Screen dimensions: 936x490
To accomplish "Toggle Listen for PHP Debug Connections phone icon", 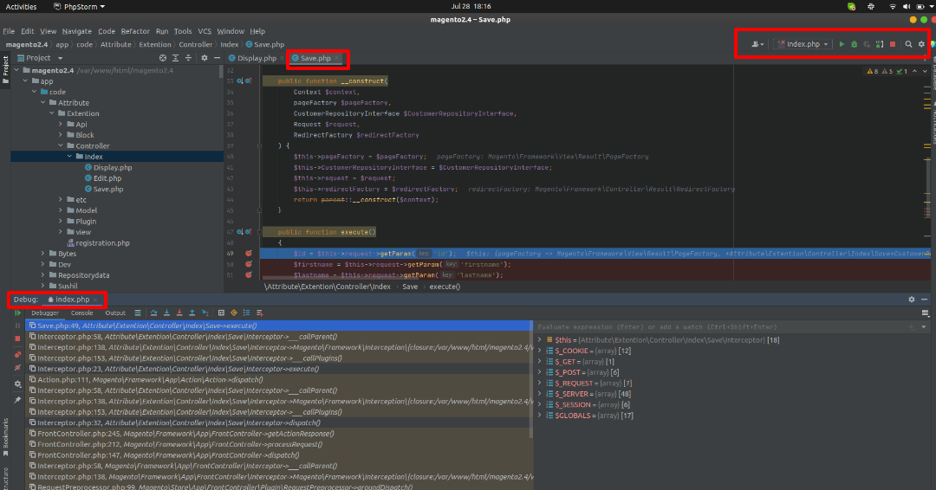I will coord(880,44).
